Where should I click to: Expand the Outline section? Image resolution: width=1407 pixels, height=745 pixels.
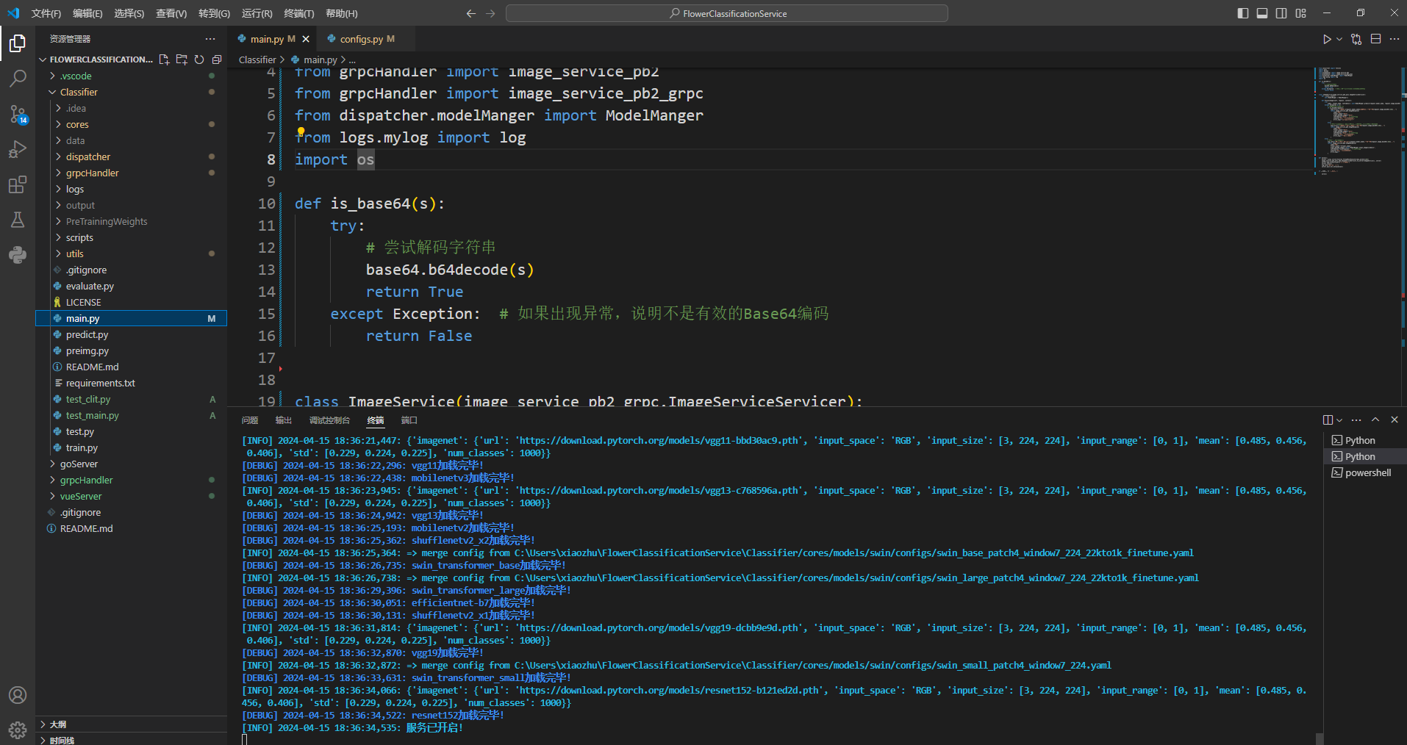click(131, 724)
